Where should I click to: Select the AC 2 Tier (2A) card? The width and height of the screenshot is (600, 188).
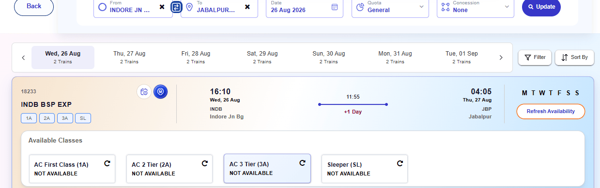click(x=169, y=169)
